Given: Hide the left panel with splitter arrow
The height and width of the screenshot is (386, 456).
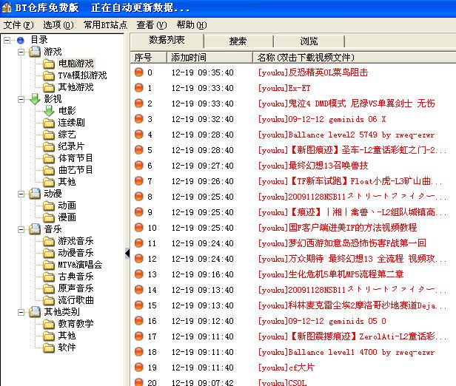Looking at the screenshot, I should (x=127, y=253).
